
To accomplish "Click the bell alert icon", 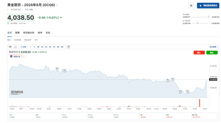I will [191, 5].
